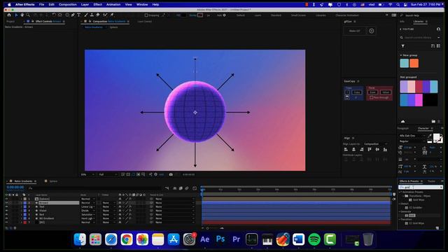Click the Align right edges icon

tap(362, 149)
